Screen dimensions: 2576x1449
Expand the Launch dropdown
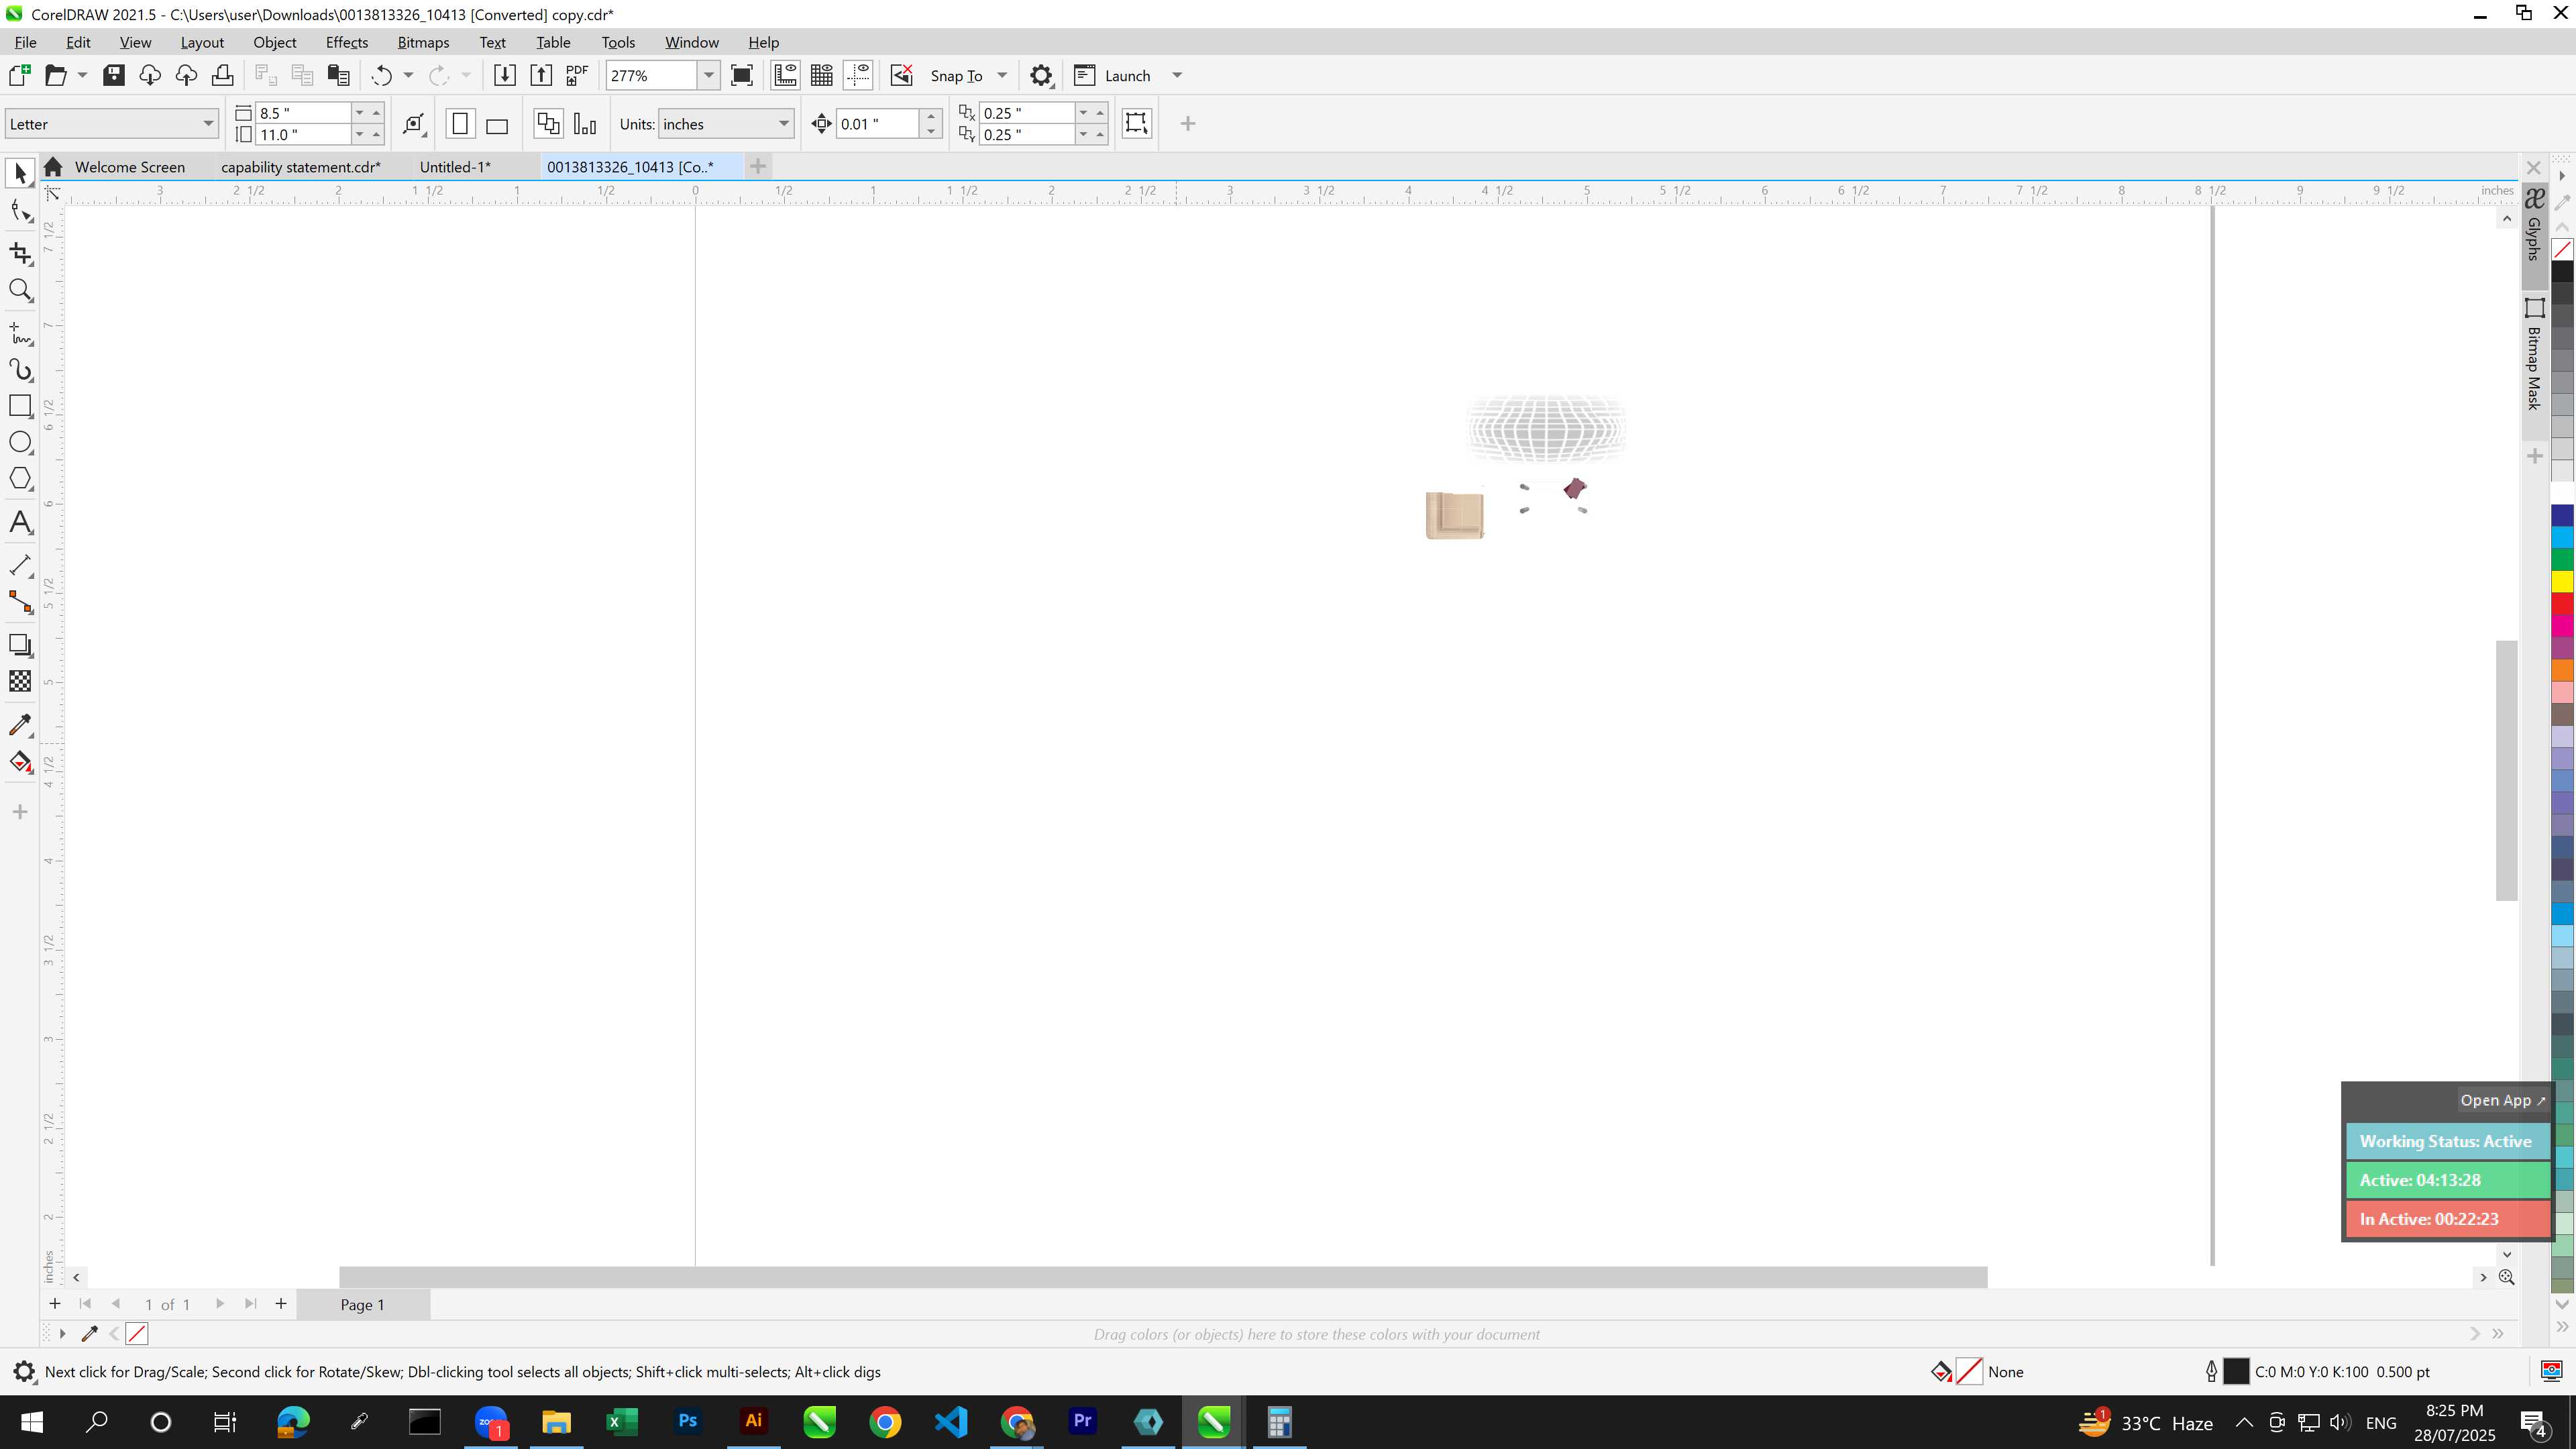[1177, 75]
